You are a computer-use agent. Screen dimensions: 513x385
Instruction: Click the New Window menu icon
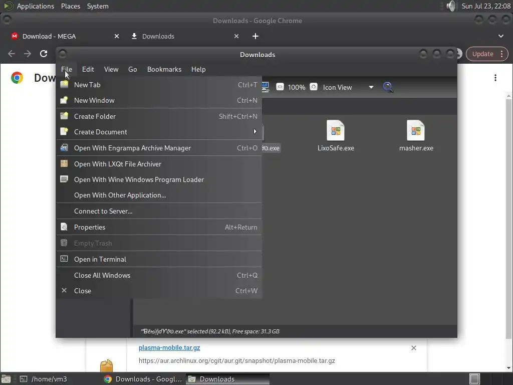tap(64, 100)
